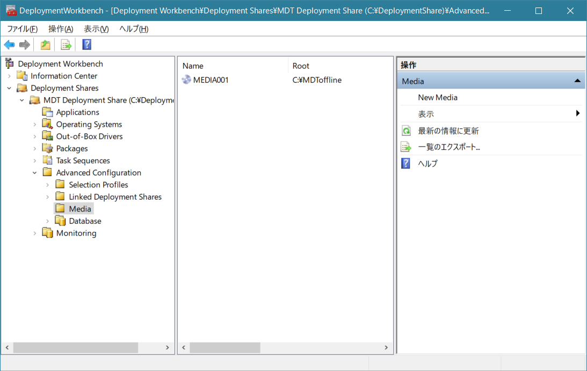Select the Monitoring tree label
Screen dimensions: 587x371
76,233
